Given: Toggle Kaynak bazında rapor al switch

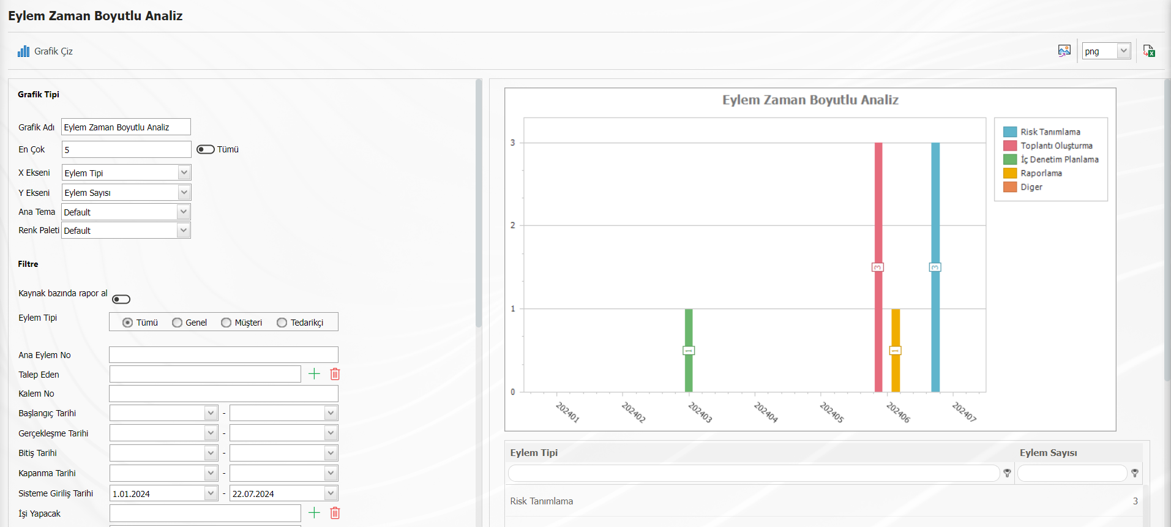Looking at the screenshot, I should [x=121, y=299].
